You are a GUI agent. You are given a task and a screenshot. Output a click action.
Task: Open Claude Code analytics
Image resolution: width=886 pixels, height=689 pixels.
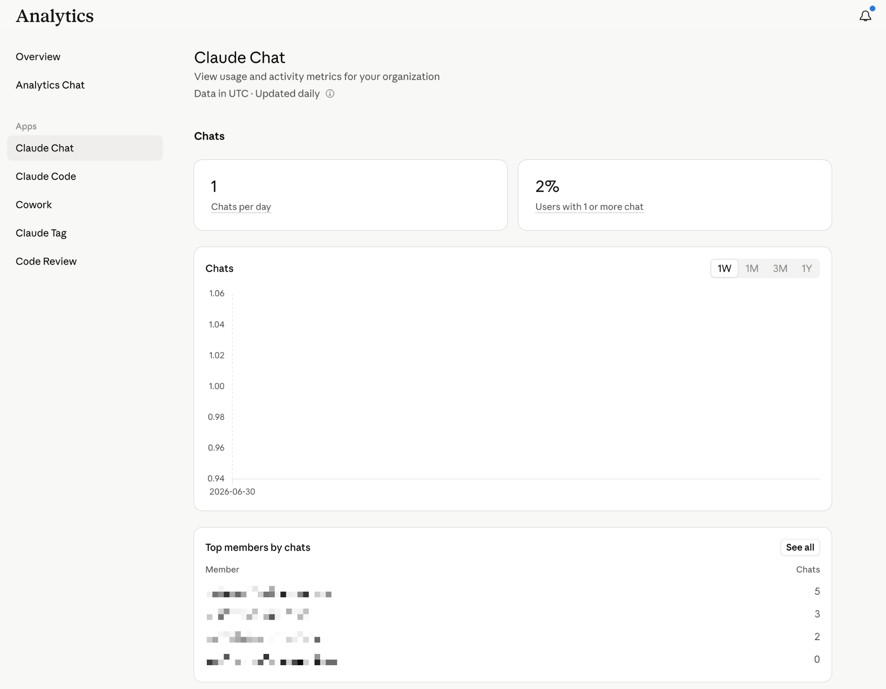[46, 176]
